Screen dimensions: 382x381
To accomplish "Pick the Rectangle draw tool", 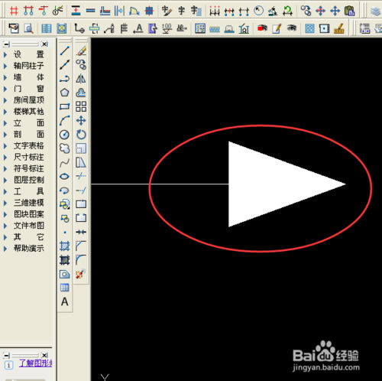I will [x=65, y=106].
